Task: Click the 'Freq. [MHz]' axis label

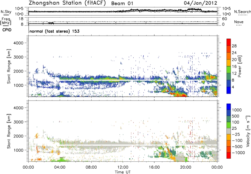Action: tap(6, 21)
